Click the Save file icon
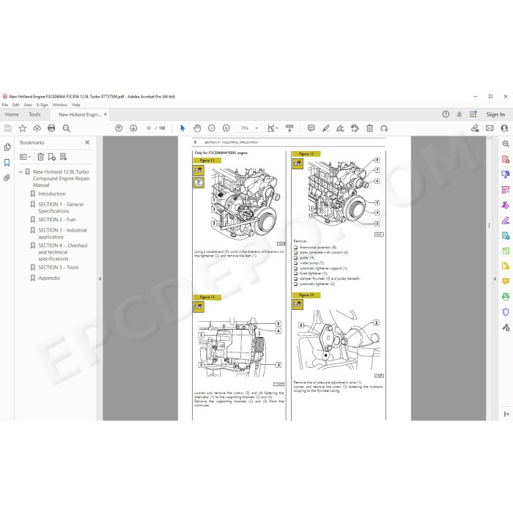 [x=8, y=128]
